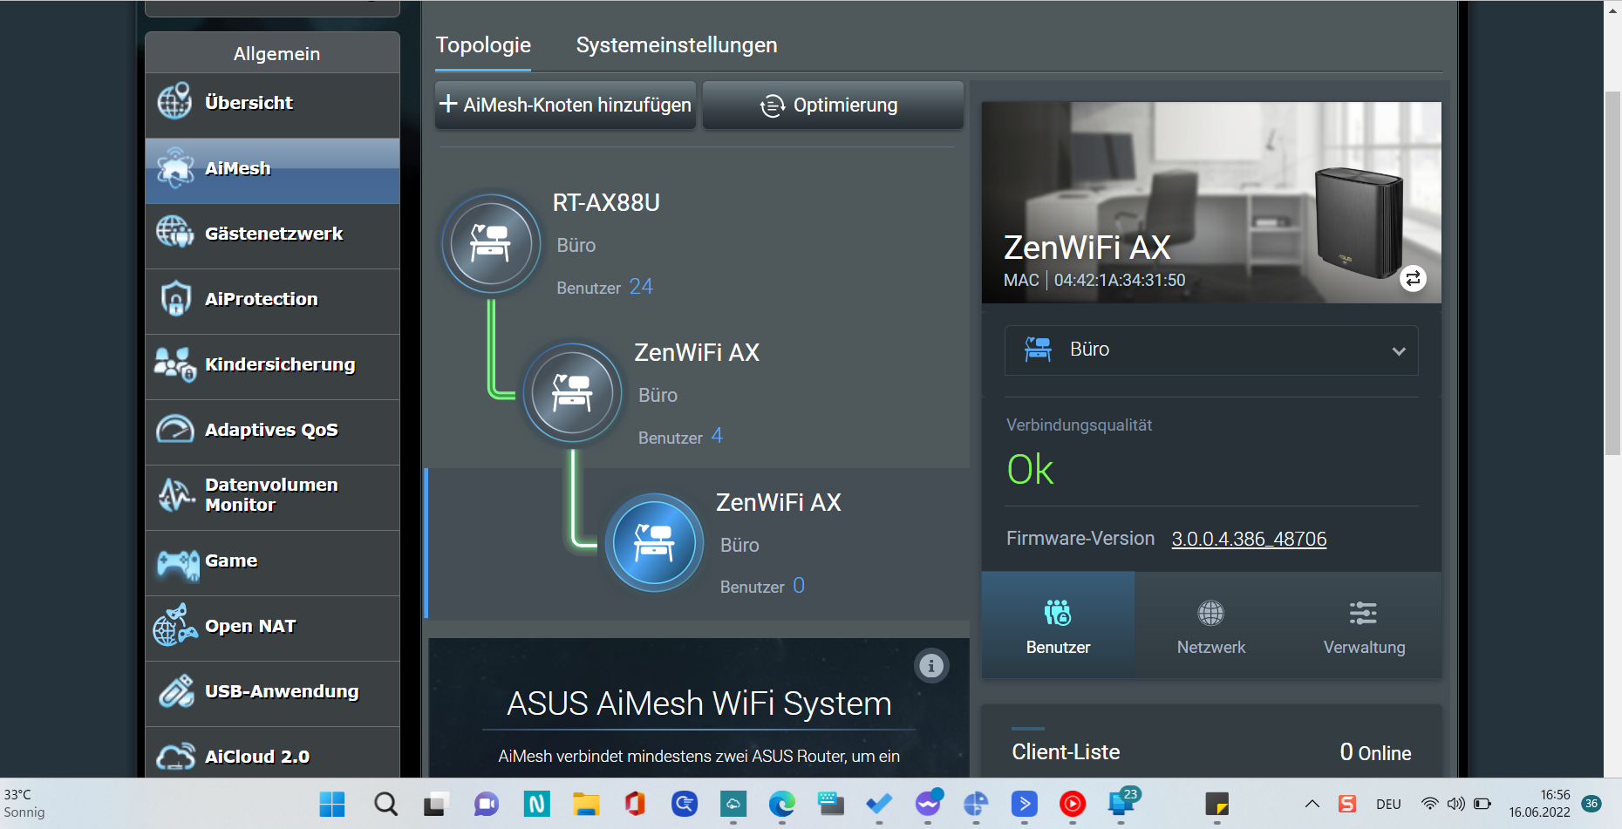Open the Wi-Fi network tray icon
This screenshot has width=1622, height=829.
tap(1429, 804)
